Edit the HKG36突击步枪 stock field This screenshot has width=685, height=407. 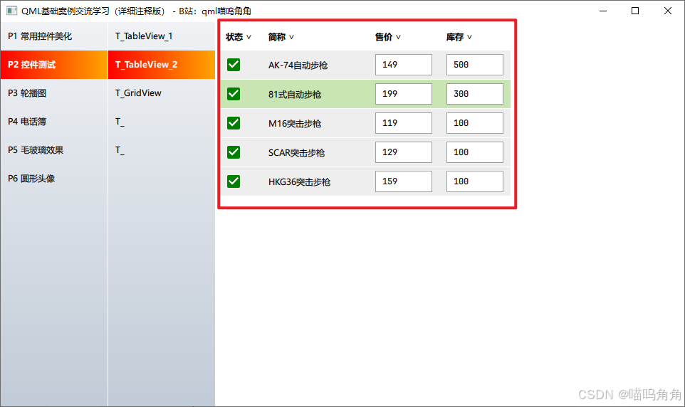[x=475, y=181]
